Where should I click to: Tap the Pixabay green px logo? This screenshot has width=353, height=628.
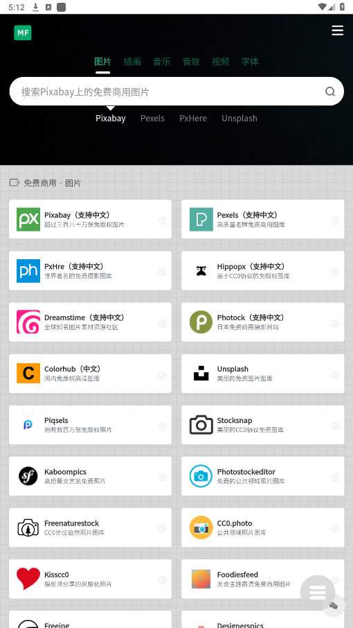tap(28, 219)
